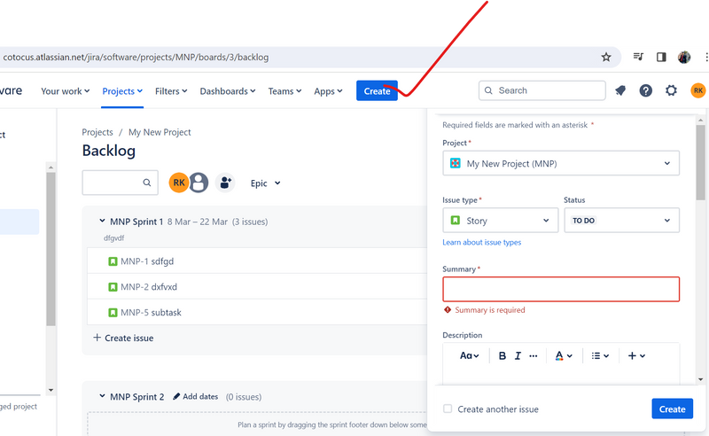Filter by the unassigned avatar icon
This screenshot has height=436, width=709.
pyautogui.click(x=199, y=183)
